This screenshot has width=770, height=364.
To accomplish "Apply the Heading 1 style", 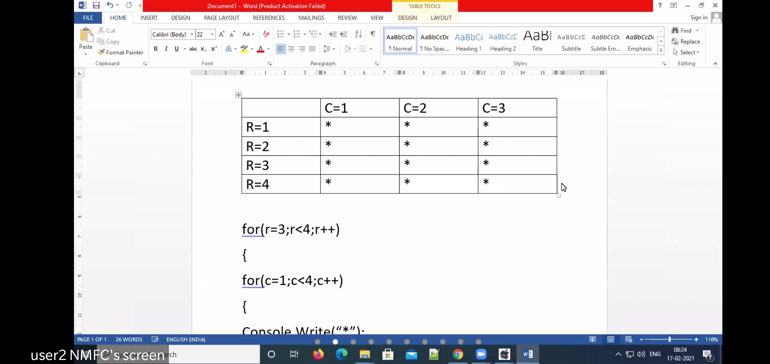I will coord(469,41).
